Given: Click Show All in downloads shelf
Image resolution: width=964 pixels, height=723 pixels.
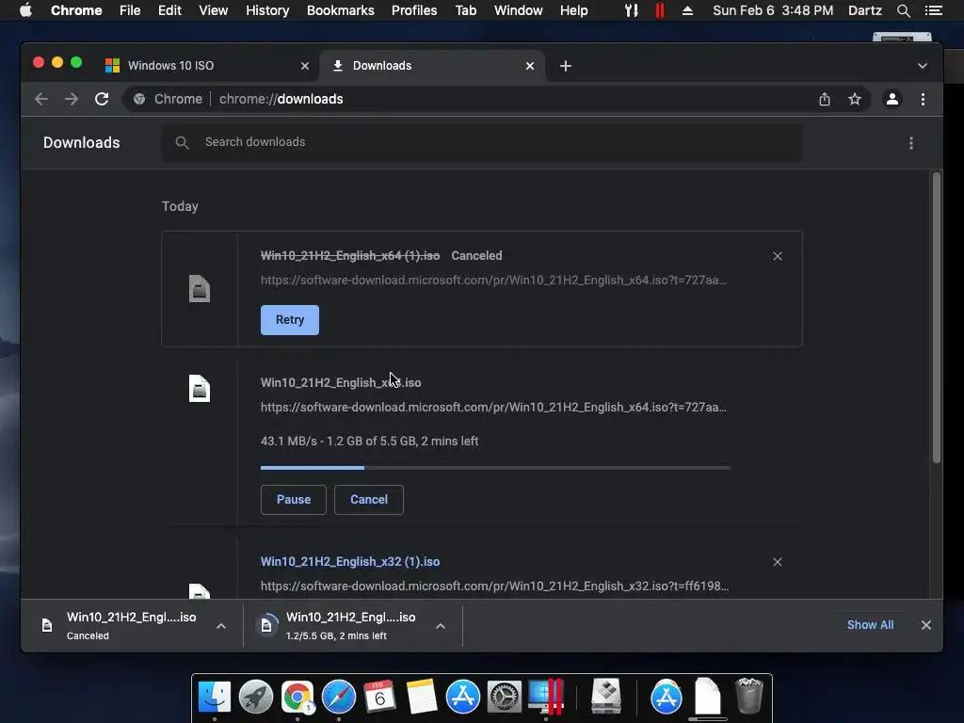Looking at the screenshot, I should tap(870, 625).
